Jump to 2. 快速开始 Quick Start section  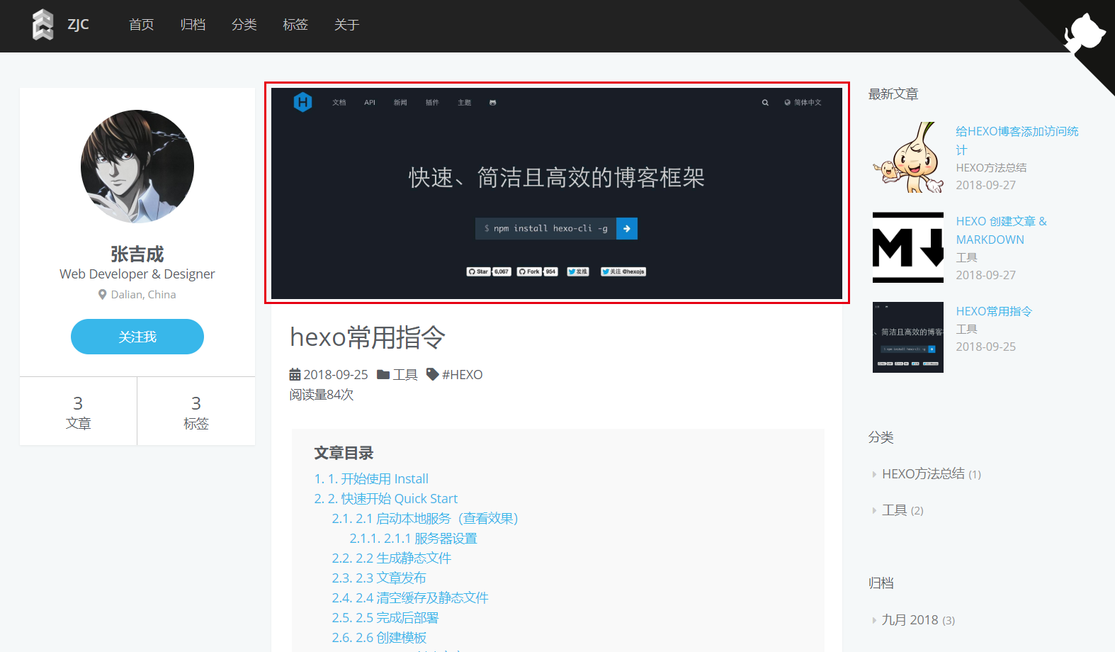click(x=386, y=498)
